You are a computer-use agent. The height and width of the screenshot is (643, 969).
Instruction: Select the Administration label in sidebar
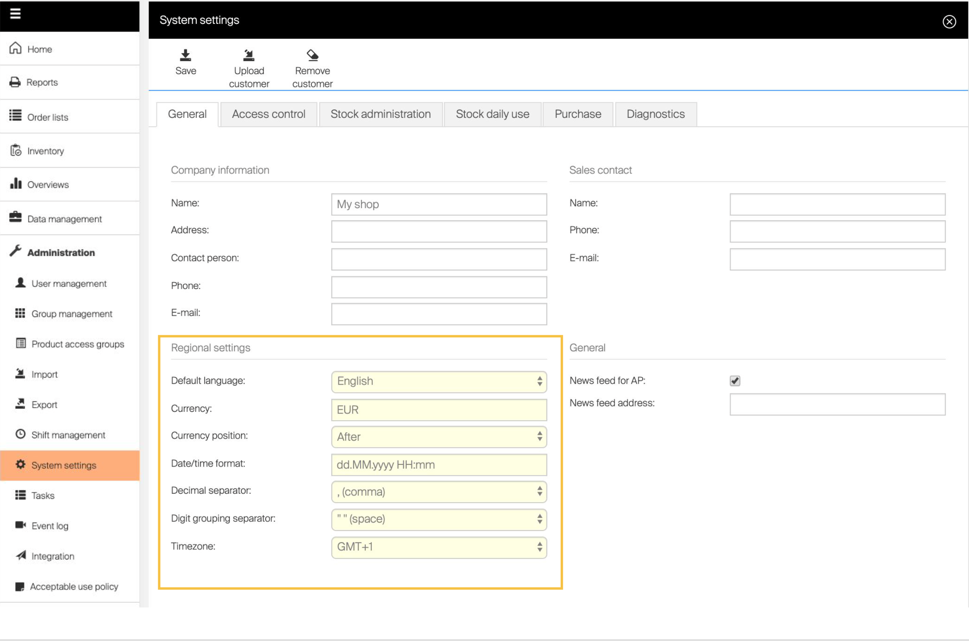tap(61, 253)
